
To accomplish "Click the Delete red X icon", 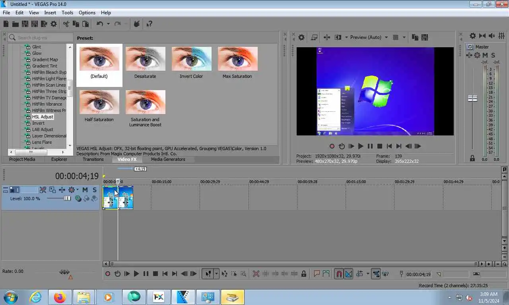I will (x=256, y=274).
